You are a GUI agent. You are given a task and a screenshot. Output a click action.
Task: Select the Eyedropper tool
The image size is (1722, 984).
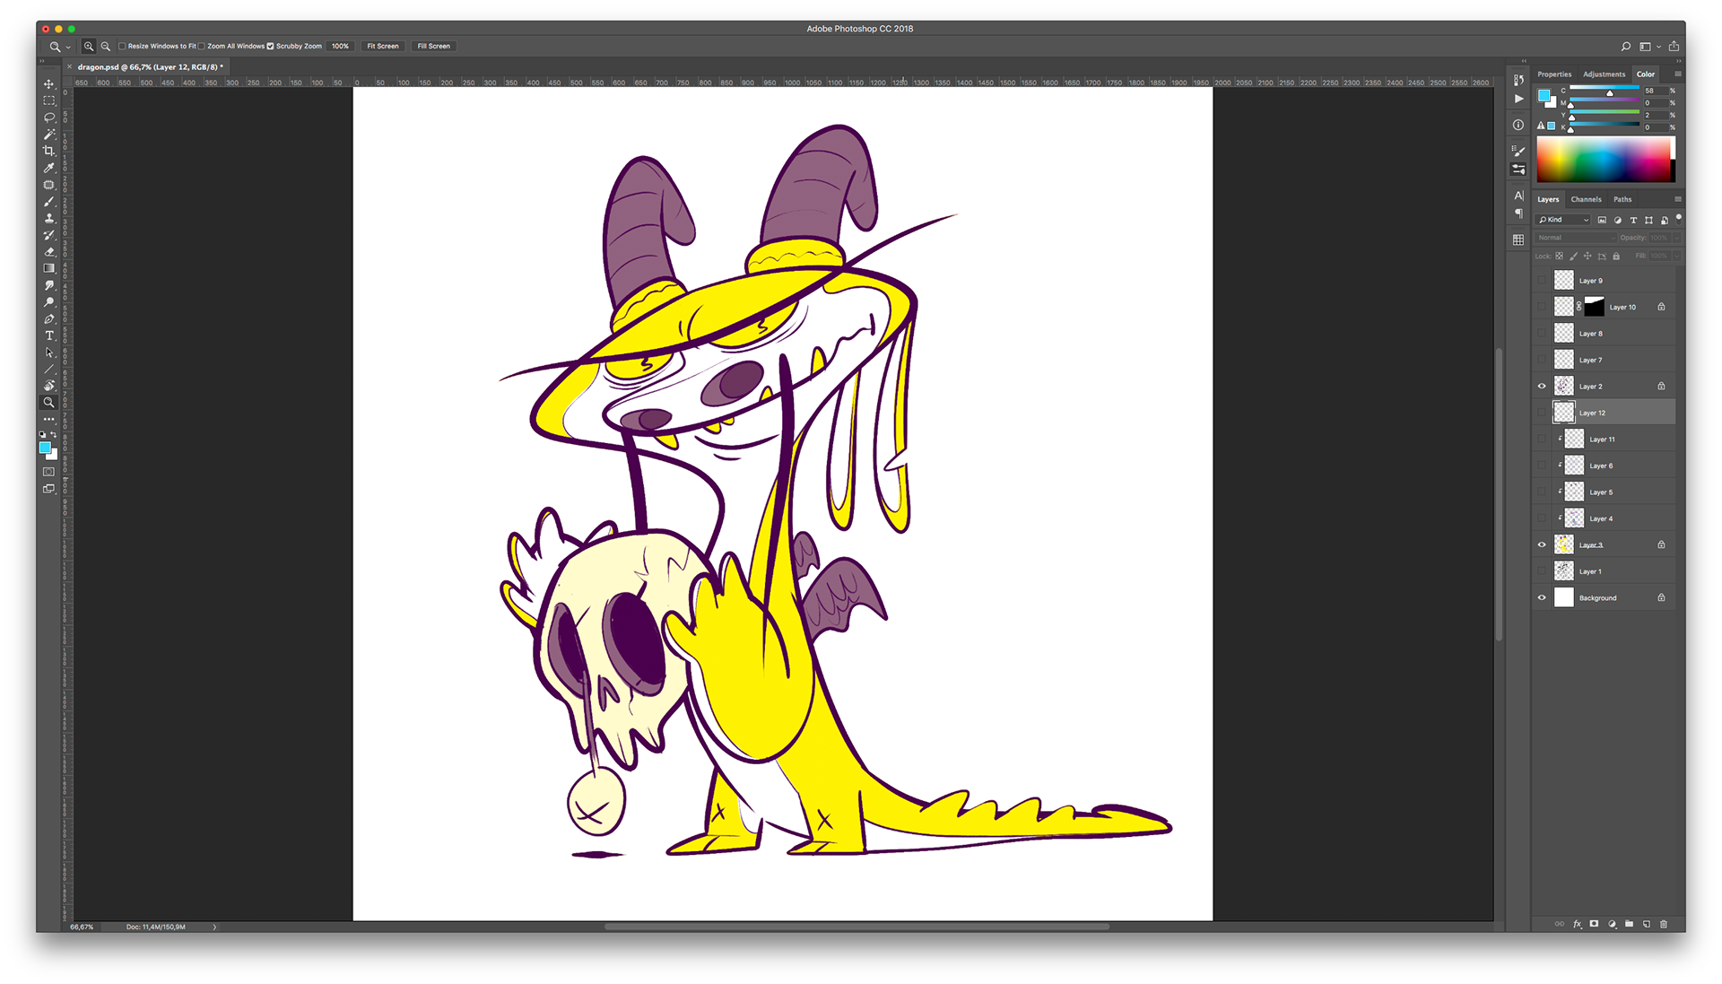(x=49, y=168)
